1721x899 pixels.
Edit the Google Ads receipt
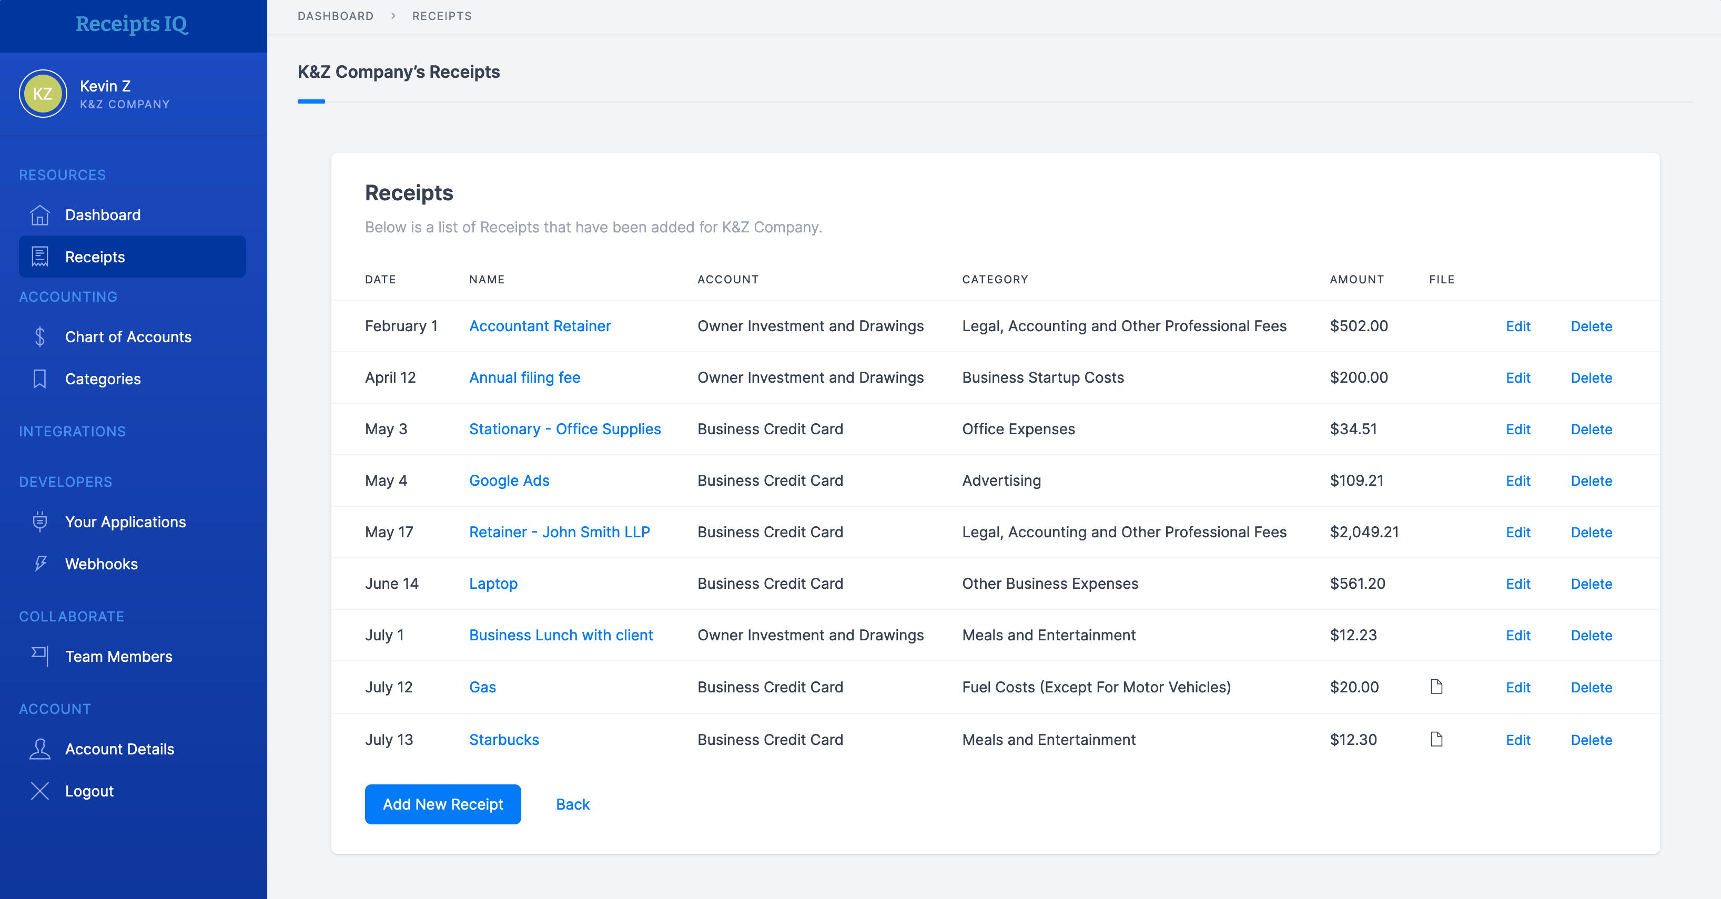click(1517, 481)
